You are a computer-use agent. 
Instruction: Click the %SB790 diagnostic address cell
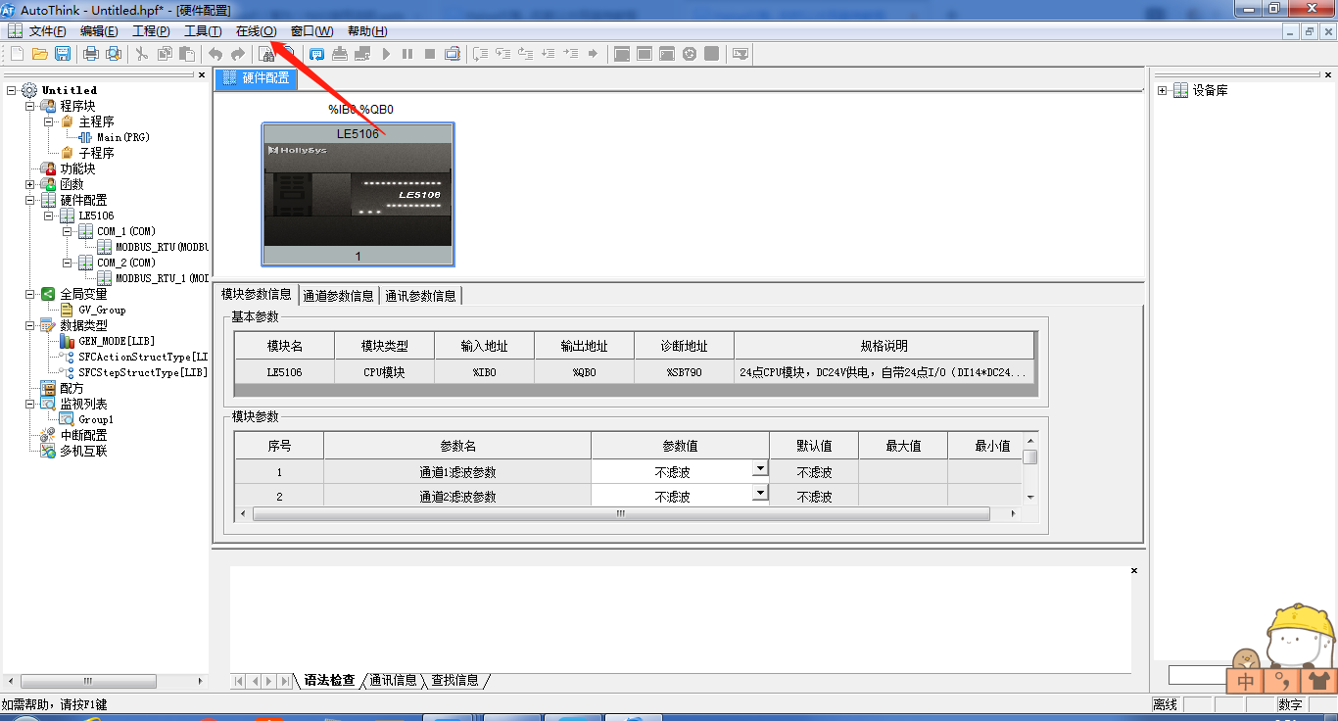[684, 372]
